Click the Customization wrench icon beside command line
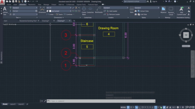The image size is (195, 109). (45, 101)
